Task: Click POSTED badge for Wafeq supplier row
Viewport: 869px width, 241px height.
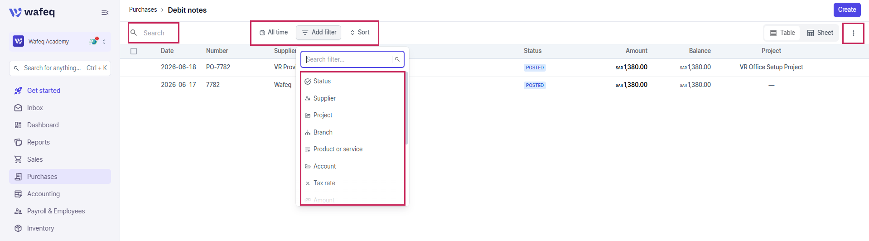Action: coord(535,85)
